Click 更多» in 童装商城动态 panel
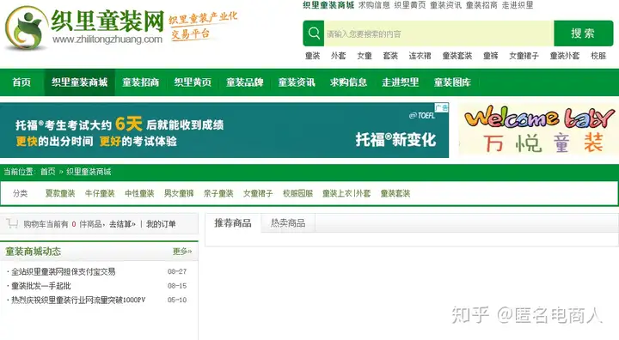 (182, 252)
